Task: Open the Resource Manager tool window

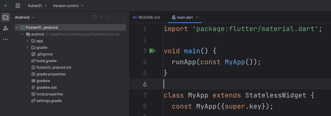Action: click(6, 28)
